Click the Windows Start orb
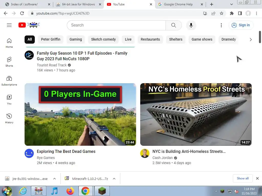The height and width of the screenshot is (196, 262). tap(7, 191)
